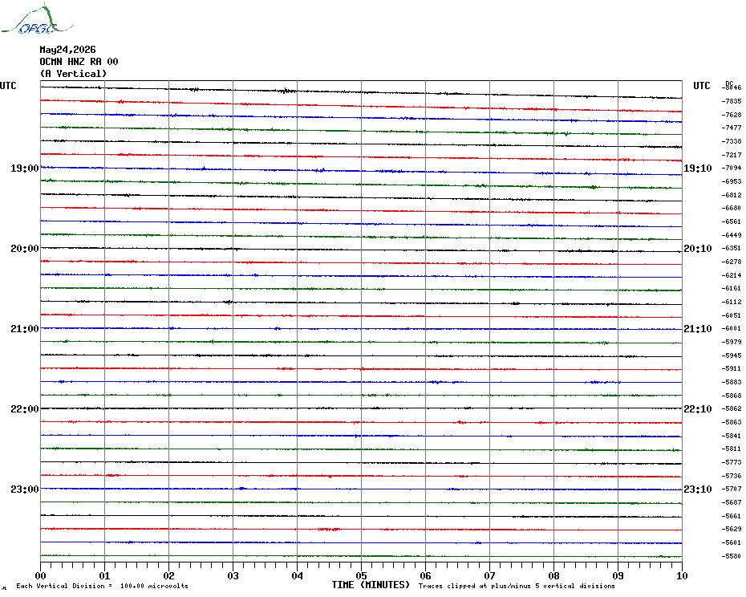Click the -5580 DC offset value
The width and height of the screenshot is (746, 597).
click(x=732, y=556)
